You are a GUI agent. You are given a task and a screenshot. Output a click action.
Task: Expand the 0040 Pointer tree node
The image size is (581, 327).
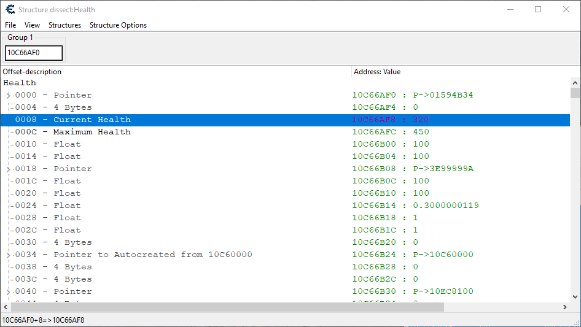[x=9, y=291]
